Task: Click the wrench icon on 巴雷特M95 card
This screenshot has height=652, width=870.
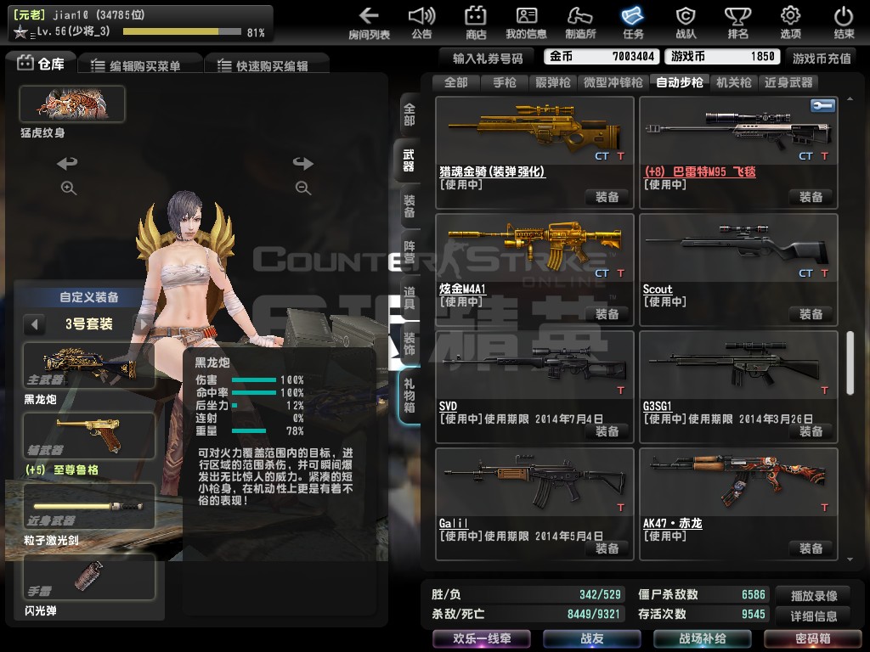Action: pos(822,105)
